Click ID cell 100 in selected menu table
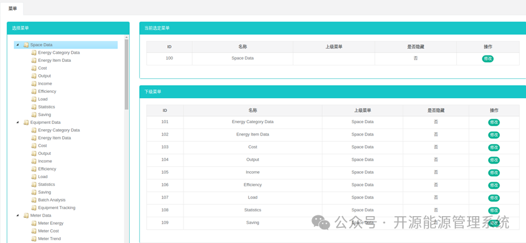This screenshot has width=526, height=243. pyautogui.click(x=169, y=58)
